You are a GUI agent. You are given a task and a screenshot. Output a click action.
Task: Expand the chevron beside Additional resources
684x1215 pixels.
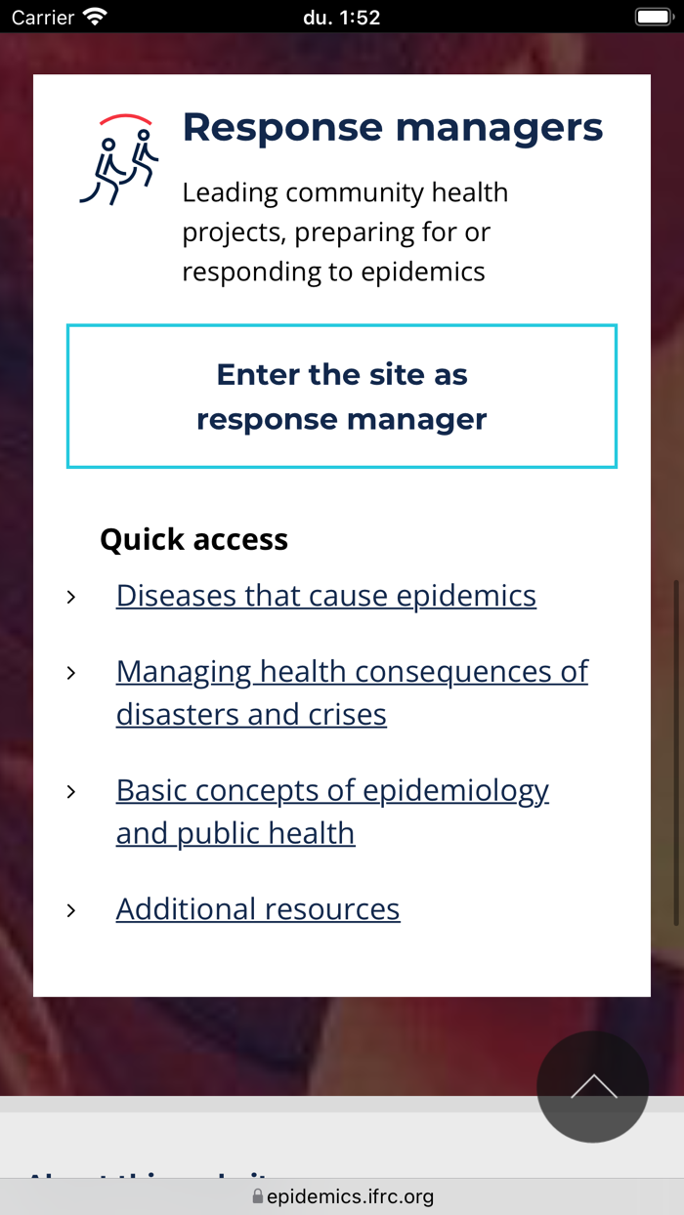click(x=72, y=909)
